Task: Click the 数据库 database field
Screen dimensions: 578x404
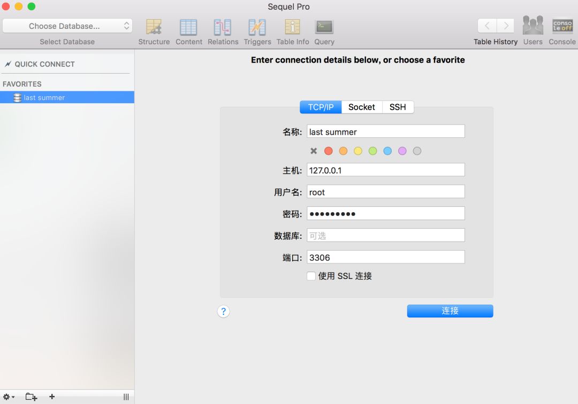Action: 385,236
